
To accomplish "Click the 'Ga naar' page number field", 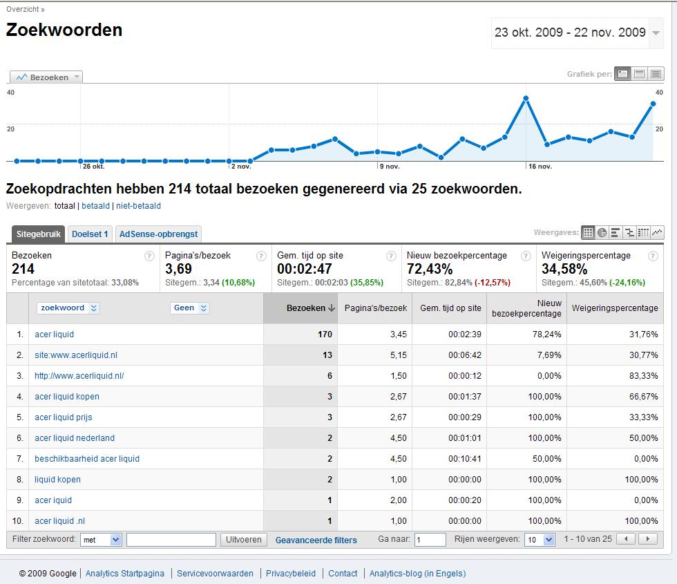I will pos(430,540).
